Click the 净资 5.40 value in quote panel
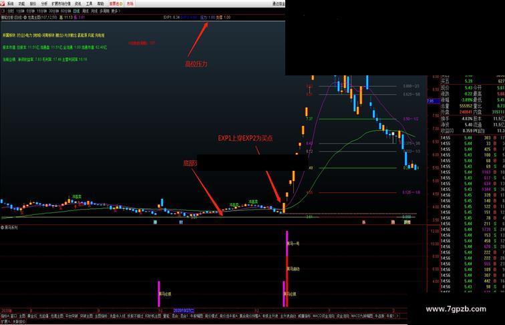Screen dimensions: 505x325 click(468, 125)
